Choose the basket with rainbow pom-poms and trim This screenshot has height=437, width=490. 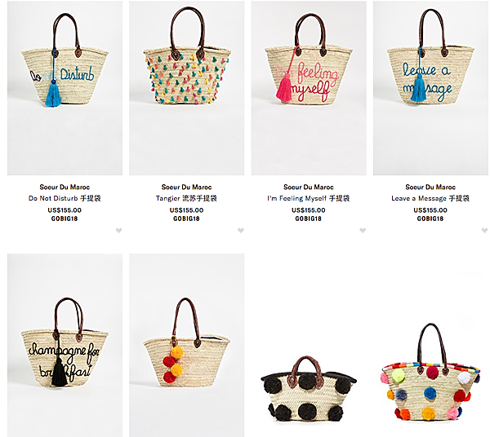tap(430, 372)
